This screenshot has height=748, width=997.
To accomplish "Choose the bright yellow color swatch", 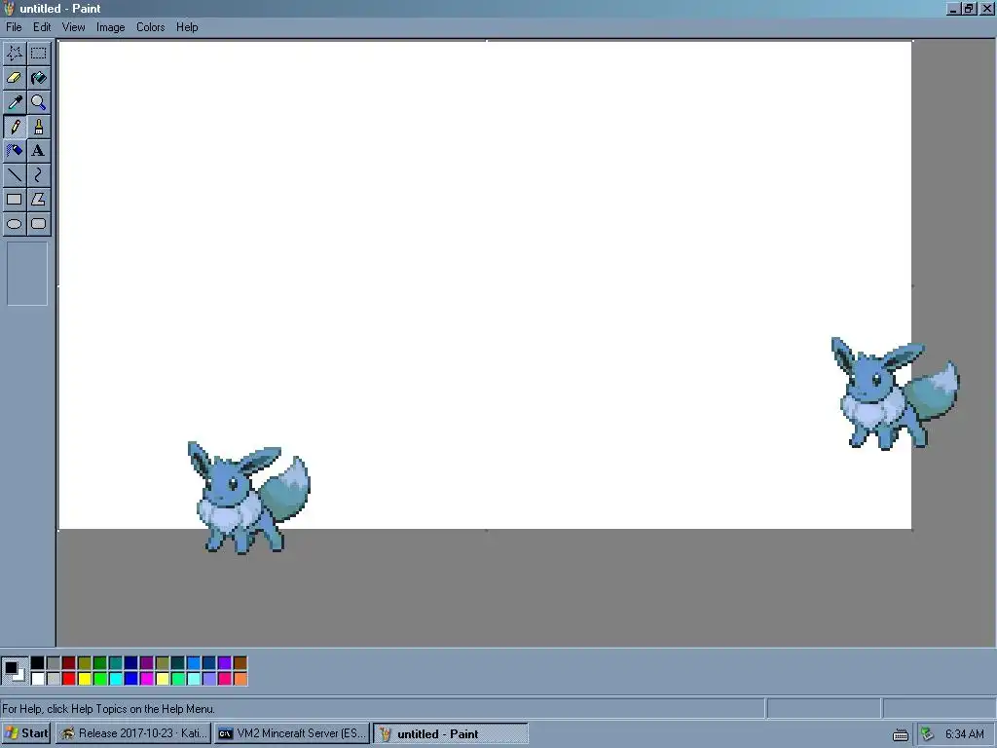I will click(x=85, y=679).
